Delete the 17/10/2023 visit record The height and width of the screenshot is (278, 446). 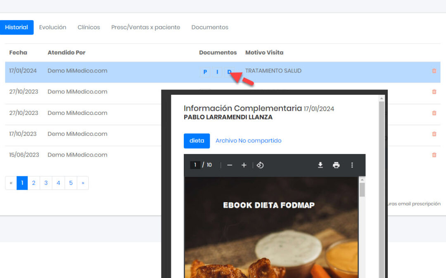pyautogui.click(x=434, y=134)
